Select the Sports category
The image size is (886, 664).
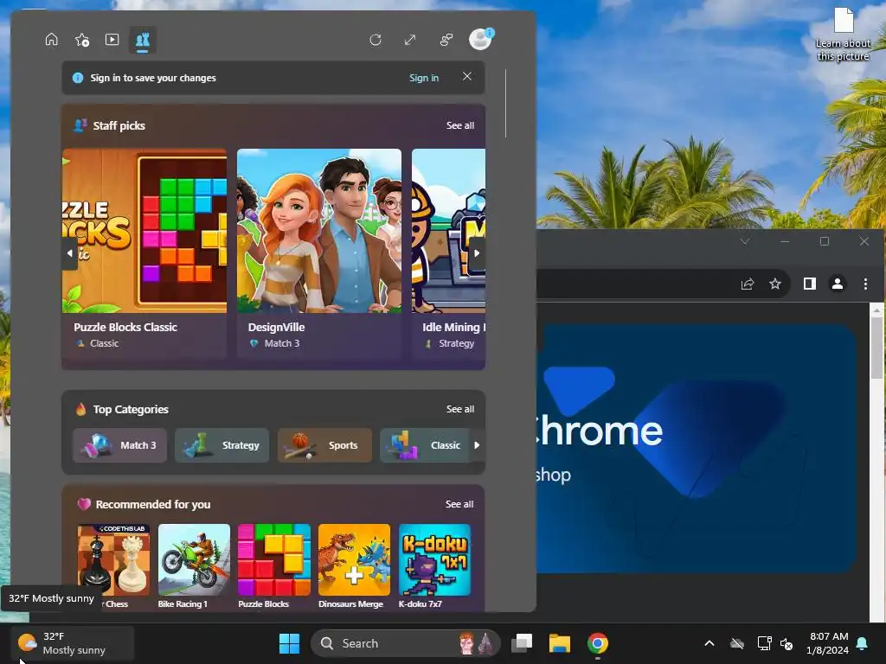(325, 445)
